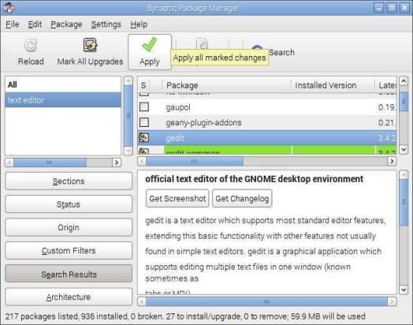Toggle the geany-plugin-addons package checkbox
The height and width of the screenshot is (325, 413).
coord(144,122)
